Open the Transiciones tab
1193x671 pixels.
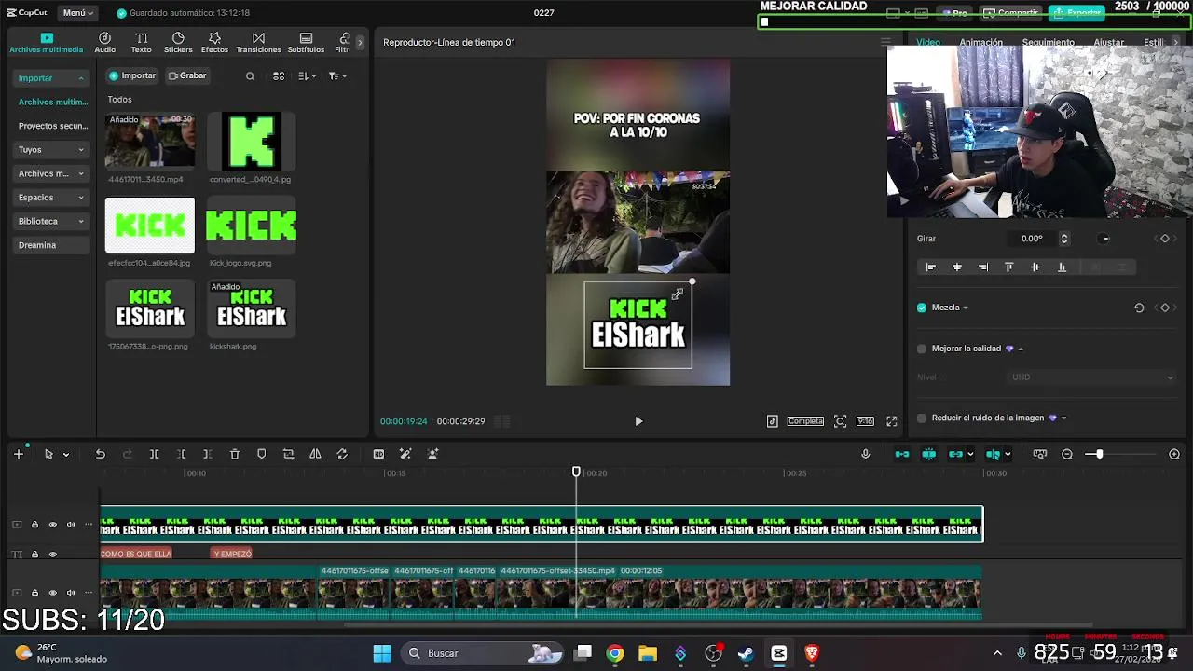[258, 42]
